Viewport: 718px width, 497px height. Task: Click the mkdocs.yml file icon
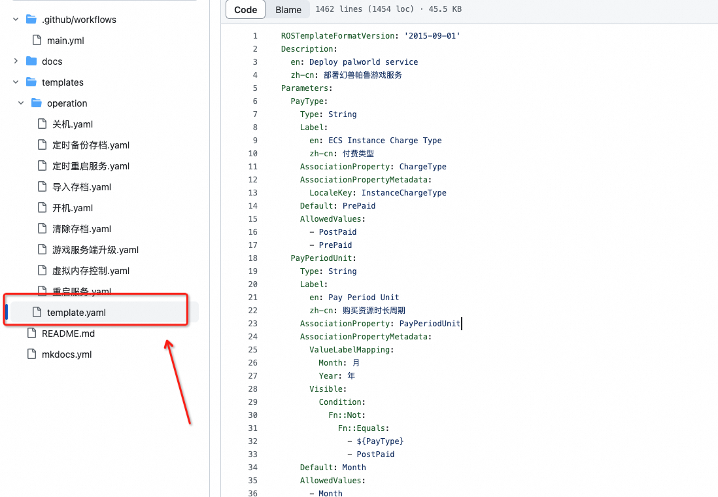[31, 354]
